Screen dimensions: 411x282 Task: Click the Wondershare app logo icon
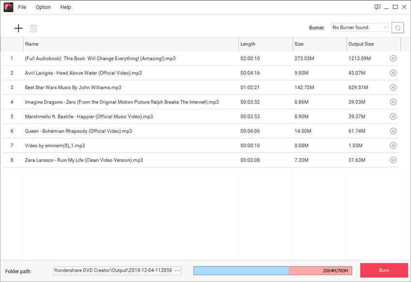pos(8,7)
